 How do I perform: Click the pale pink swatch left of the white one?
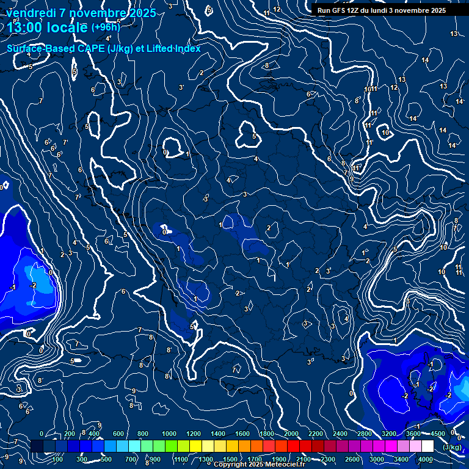415,446
